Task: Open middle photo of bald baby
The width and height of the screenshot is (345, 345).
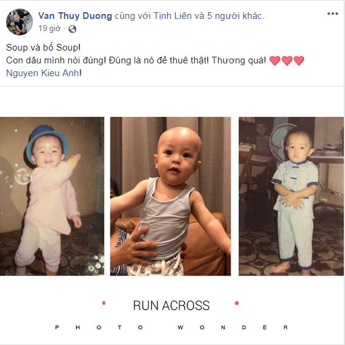Action: (x=171, y=196)
